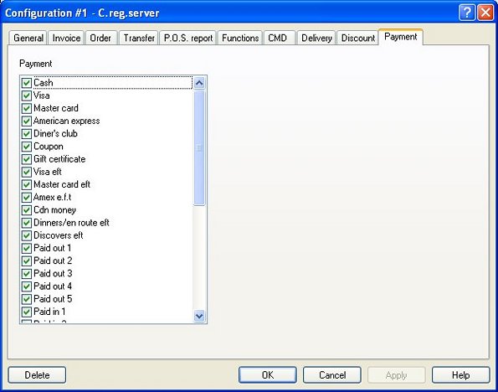The image size is (498, 392).
Task: Select the Functions tab
Action: [x=240, y=39]
